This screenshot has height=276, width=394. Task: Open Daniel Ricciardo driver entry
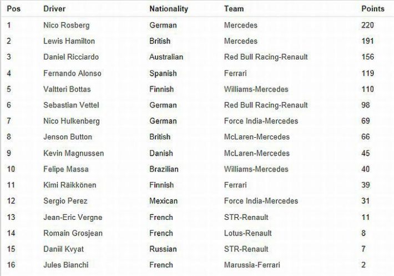(x=70, y=57)
